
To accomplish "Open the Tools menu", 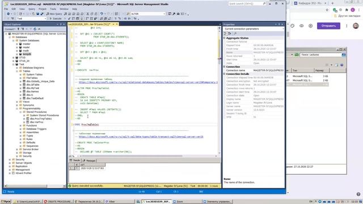I will (x=53, y=9).
